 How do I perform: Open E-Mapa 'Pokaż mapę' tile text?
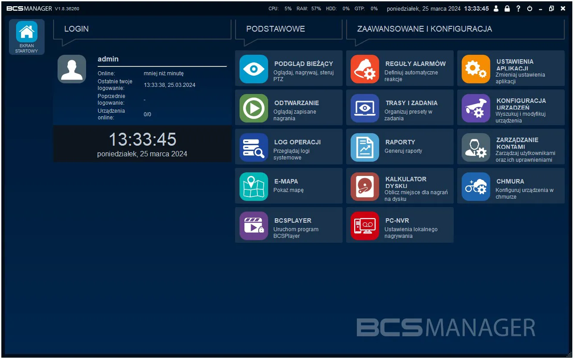[289, 190]
